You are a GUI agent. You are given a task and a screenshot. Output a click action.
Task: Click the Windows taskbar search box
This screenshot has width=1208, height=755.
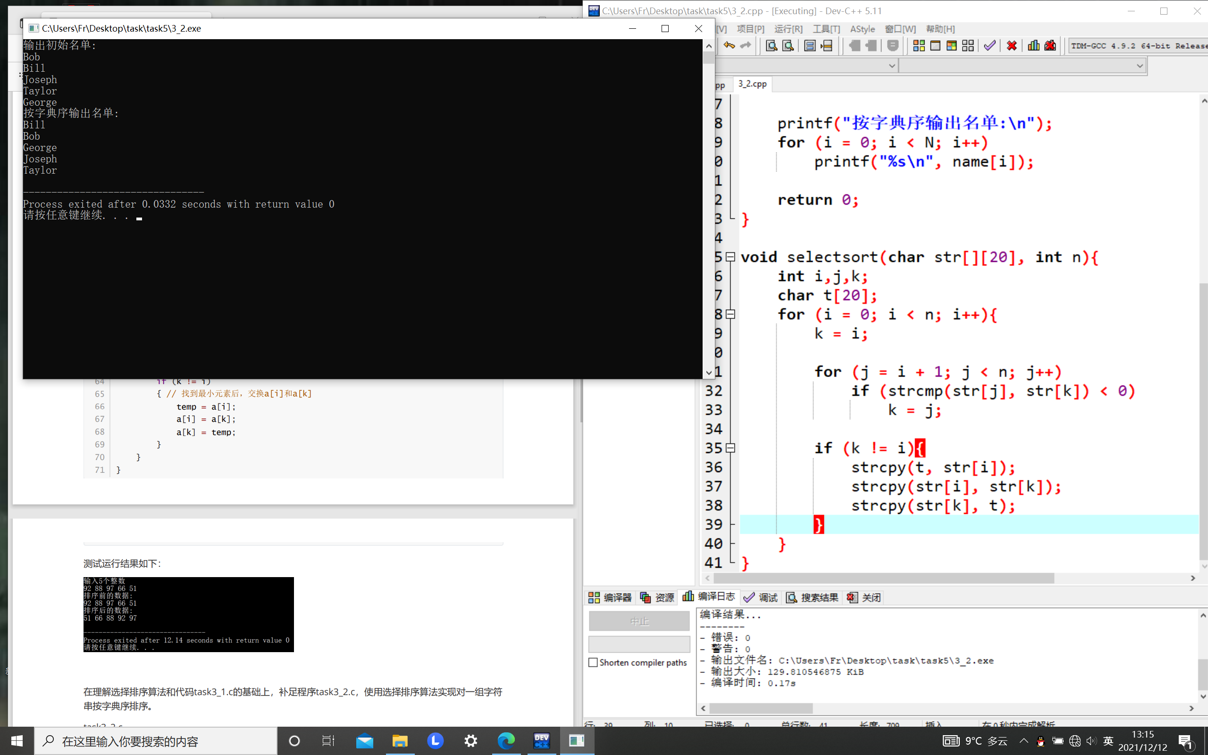coord(155,741)
